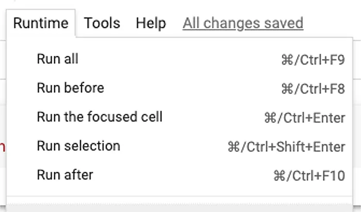This screenshot has height=212, width=361.
Task: Click the ⌘ symbol beside Run selection
Action: point(233,147)
